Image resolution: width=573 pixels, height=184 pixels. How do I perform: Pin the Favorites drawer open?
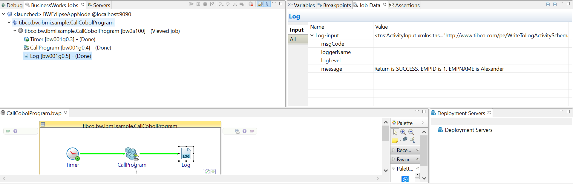click(418, 159)
